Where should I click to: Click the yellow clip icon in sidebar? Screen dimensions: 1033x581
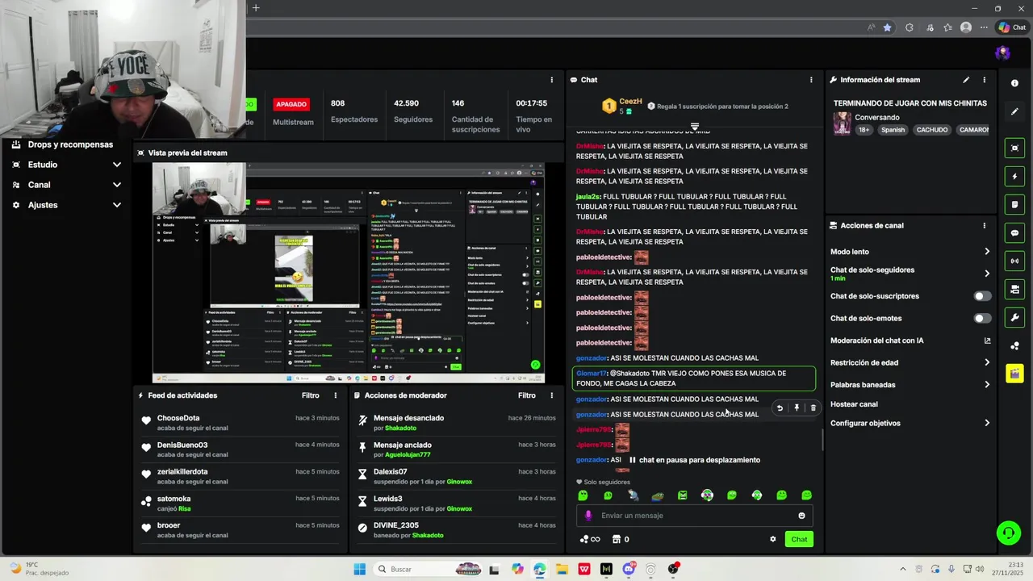[x=1014, y=374]
